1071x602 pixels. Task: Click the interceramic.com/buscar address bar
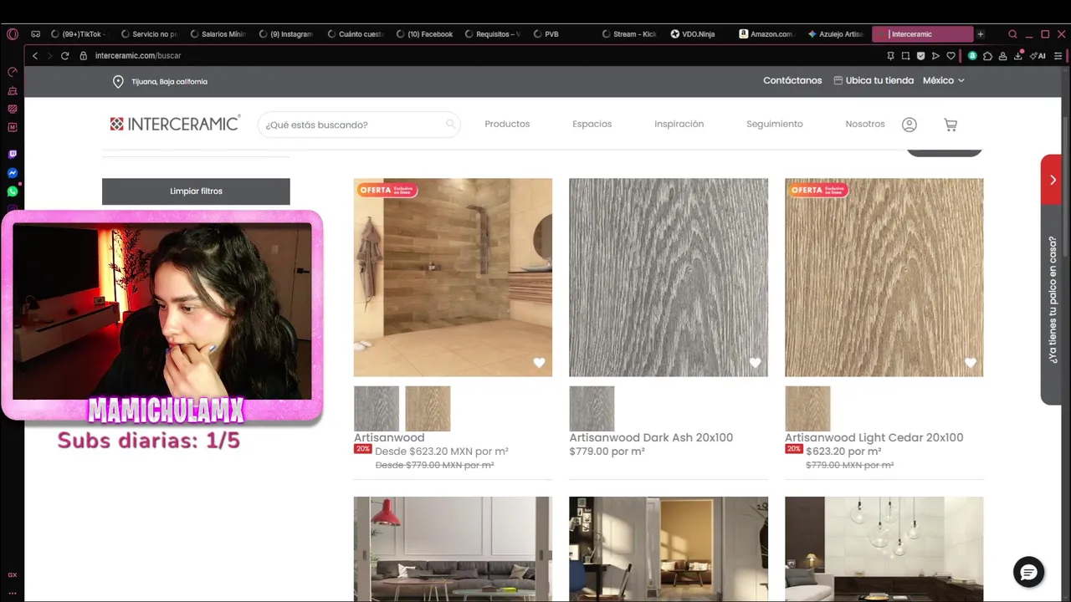click(x=138, y=56)
